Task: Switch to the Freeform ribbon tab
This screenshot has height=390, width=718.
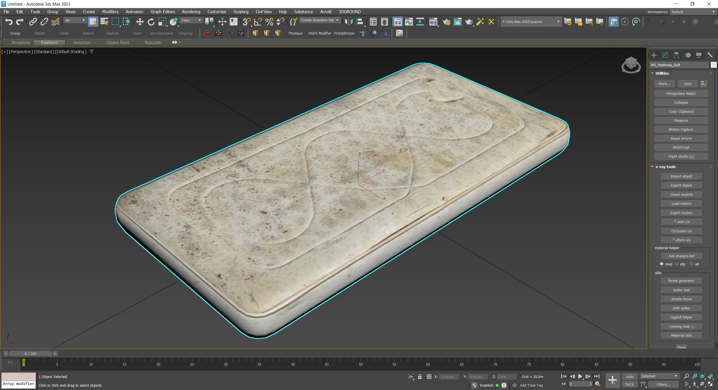Action: click(49, 43)
